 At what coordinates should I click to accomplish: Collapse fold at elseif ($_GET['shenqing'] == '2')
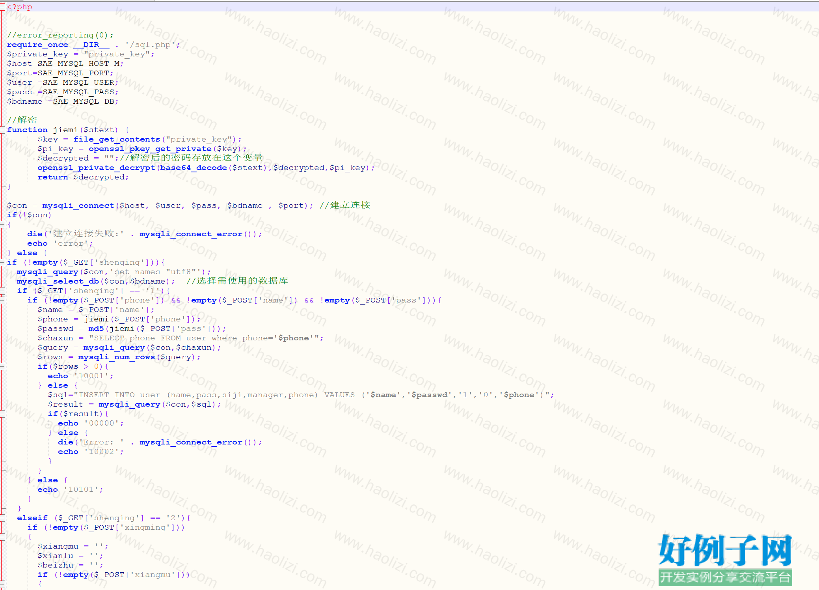2,518
